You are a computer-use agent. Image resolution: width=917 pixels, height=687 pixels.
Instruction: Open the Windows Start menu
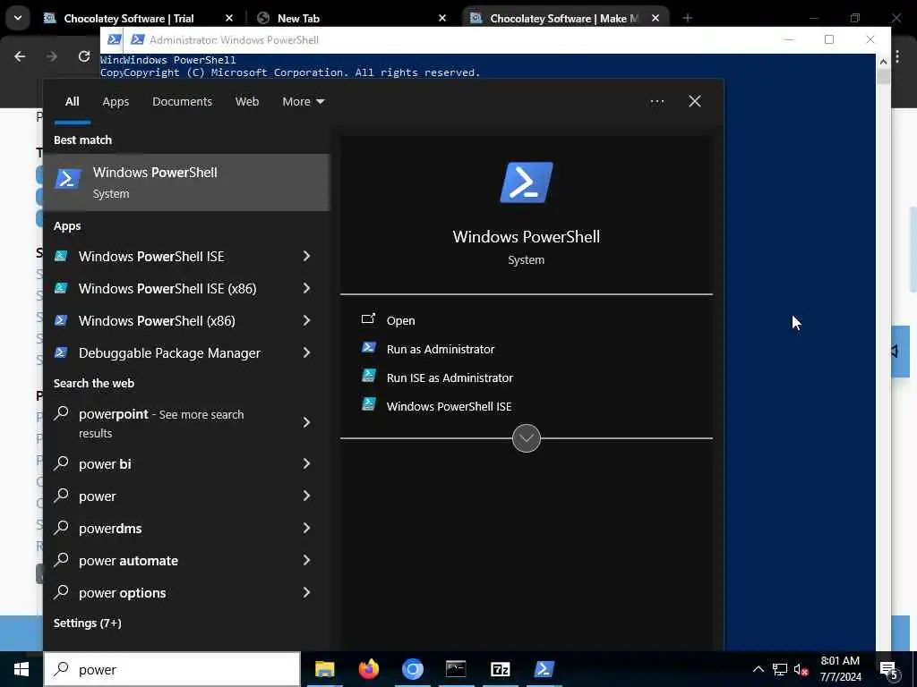[21, 669]
